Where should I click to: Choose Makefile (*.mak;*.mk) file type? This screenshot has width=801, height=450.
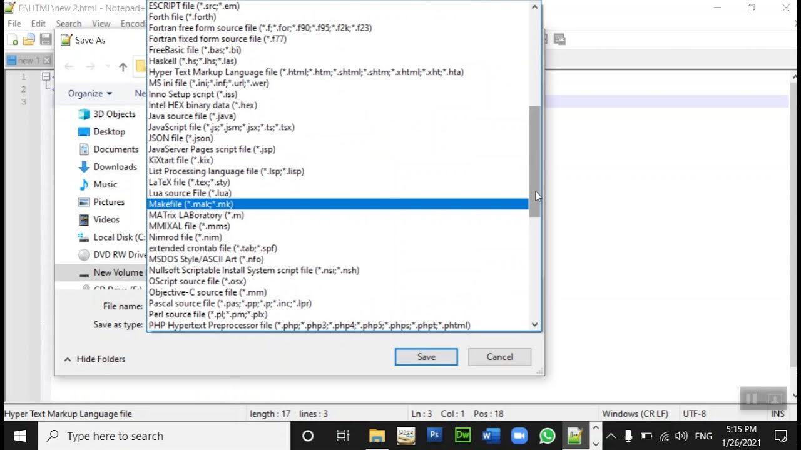pos(338,204)
